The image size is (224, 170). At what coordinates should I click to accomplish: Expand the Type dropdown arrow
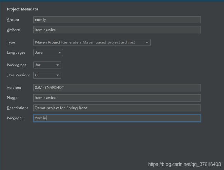tap(147, 42)
